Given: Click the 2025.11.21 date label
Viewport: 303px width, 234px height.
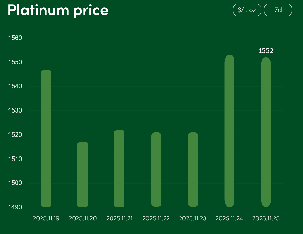Looking at the screenshot, I should 119,218.
